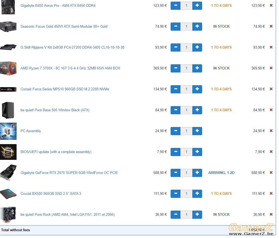
Task: Click the Crucial BX500 SSD thumbnail
Action: click(x=8, y=194)
